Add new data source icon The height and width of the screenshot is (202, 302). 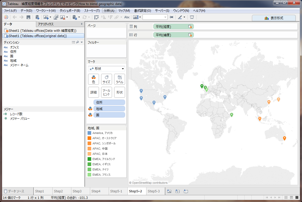tap(37, 17)
